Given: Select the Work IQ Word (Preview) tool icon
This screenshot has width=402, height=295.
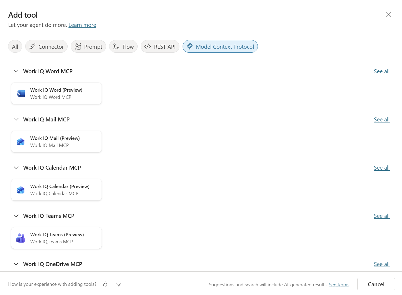Looking at the screenshot, I should (x=20, y=93).
